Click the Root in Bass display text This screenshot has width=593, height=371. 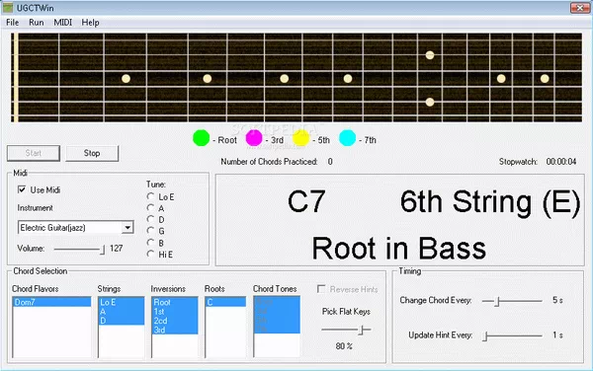pos(399,249)
